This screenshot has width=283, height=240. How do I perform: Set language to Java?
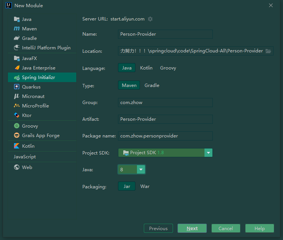pyautogui.click(x=127, y=68)
